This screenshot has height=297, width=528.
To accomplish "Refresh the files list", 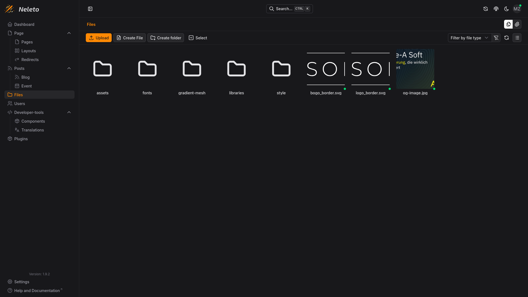I will [506, 38].
